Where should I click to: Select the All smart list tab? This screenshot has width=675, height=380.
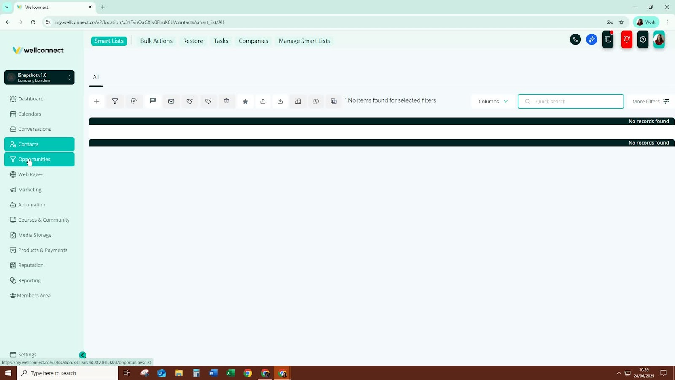[x=96, y=77]
